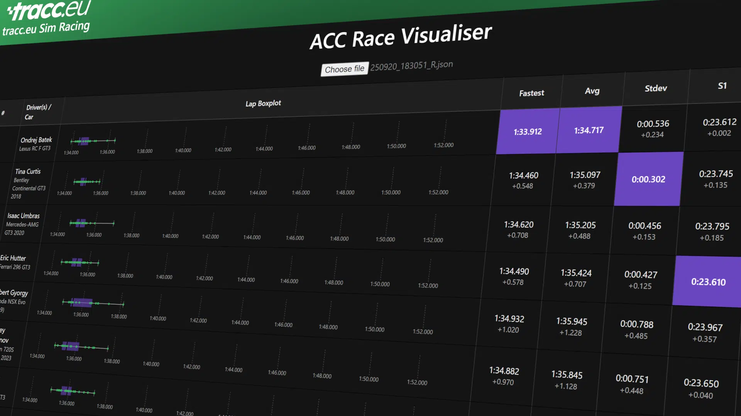
Task: Sort by the Fastest column header
Action: click(531, 93)
